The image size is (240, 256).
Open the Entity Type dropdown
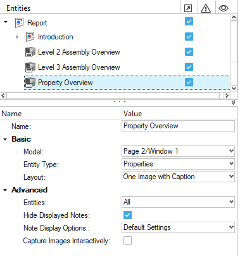click(x=178, y=164)
